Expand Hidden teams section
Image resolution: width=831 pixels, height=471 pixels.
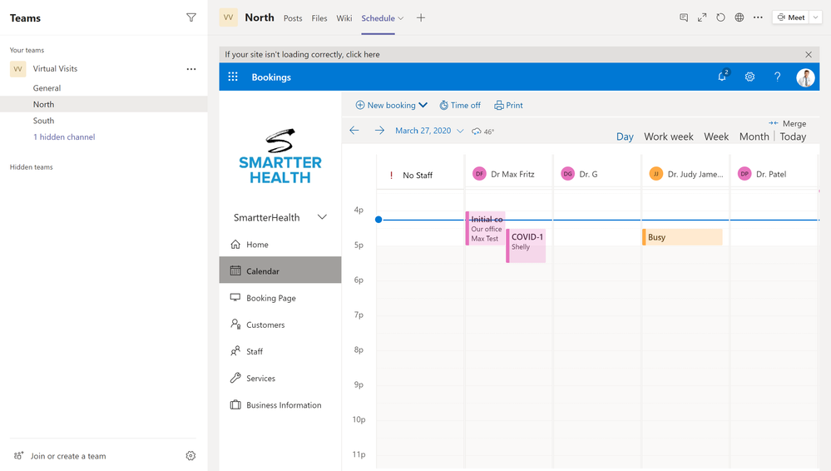[32, 167]
